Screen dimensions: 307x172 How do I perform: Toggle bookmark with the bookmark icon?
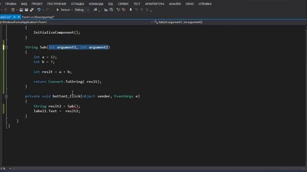[x=130, y=10]
